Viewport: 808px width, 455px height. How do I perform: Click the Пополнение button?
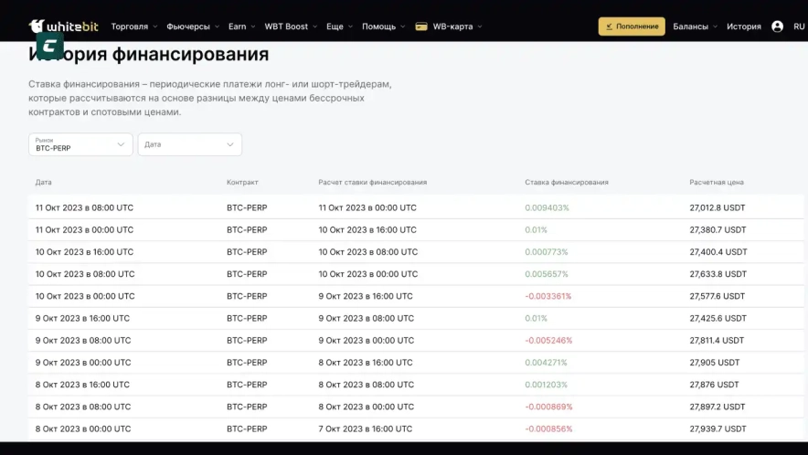pos(632,26)
